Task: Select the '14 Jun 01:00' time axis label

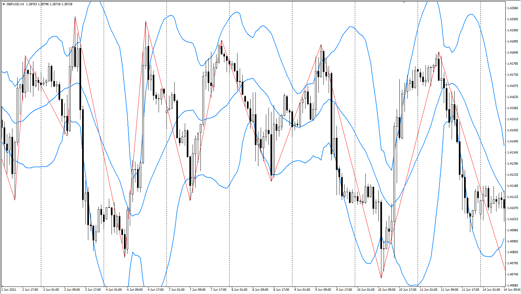Action: (x=491, y=290)
